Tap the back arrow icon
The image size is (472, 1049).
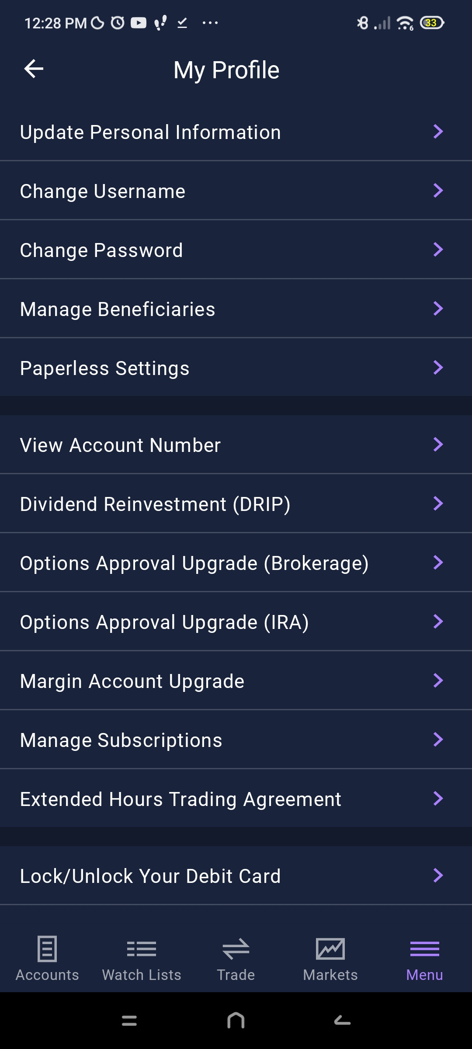tap(34, 69)
